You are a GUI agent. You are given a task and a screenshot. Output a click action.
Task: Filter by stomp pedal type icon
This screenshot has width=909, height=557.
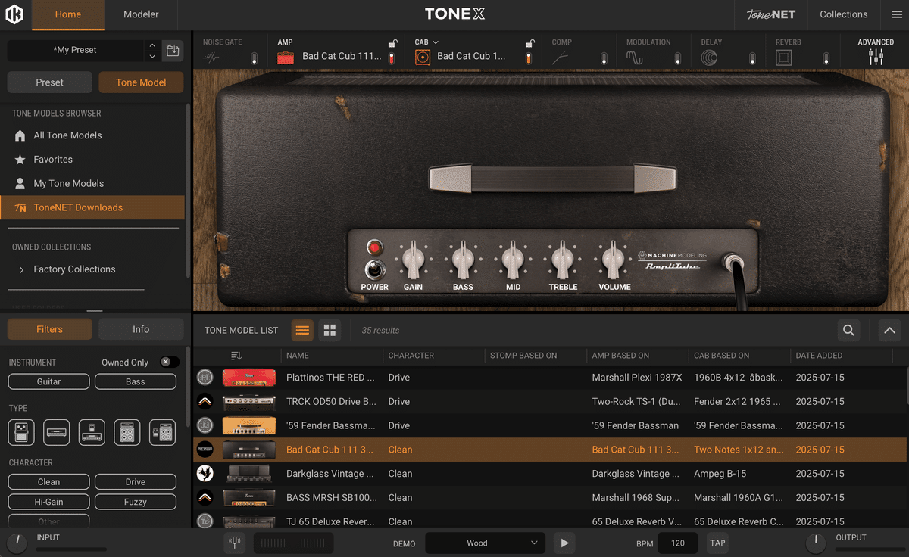tap(21, 432)
